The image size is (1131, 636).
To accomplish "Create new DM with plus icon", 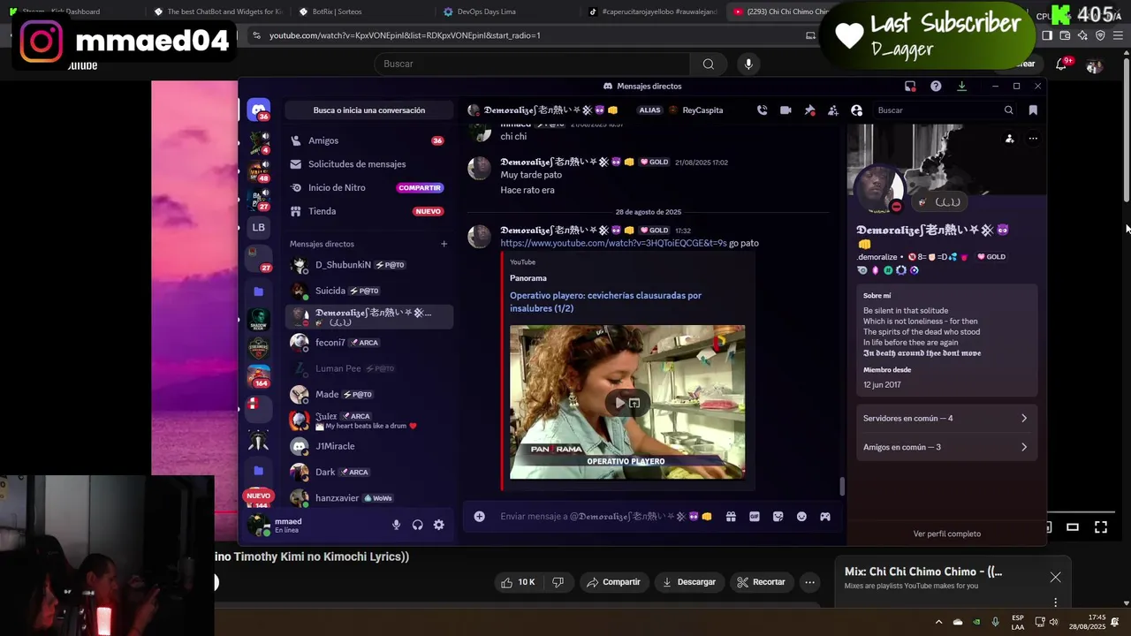I will click(x=444, y=244).
